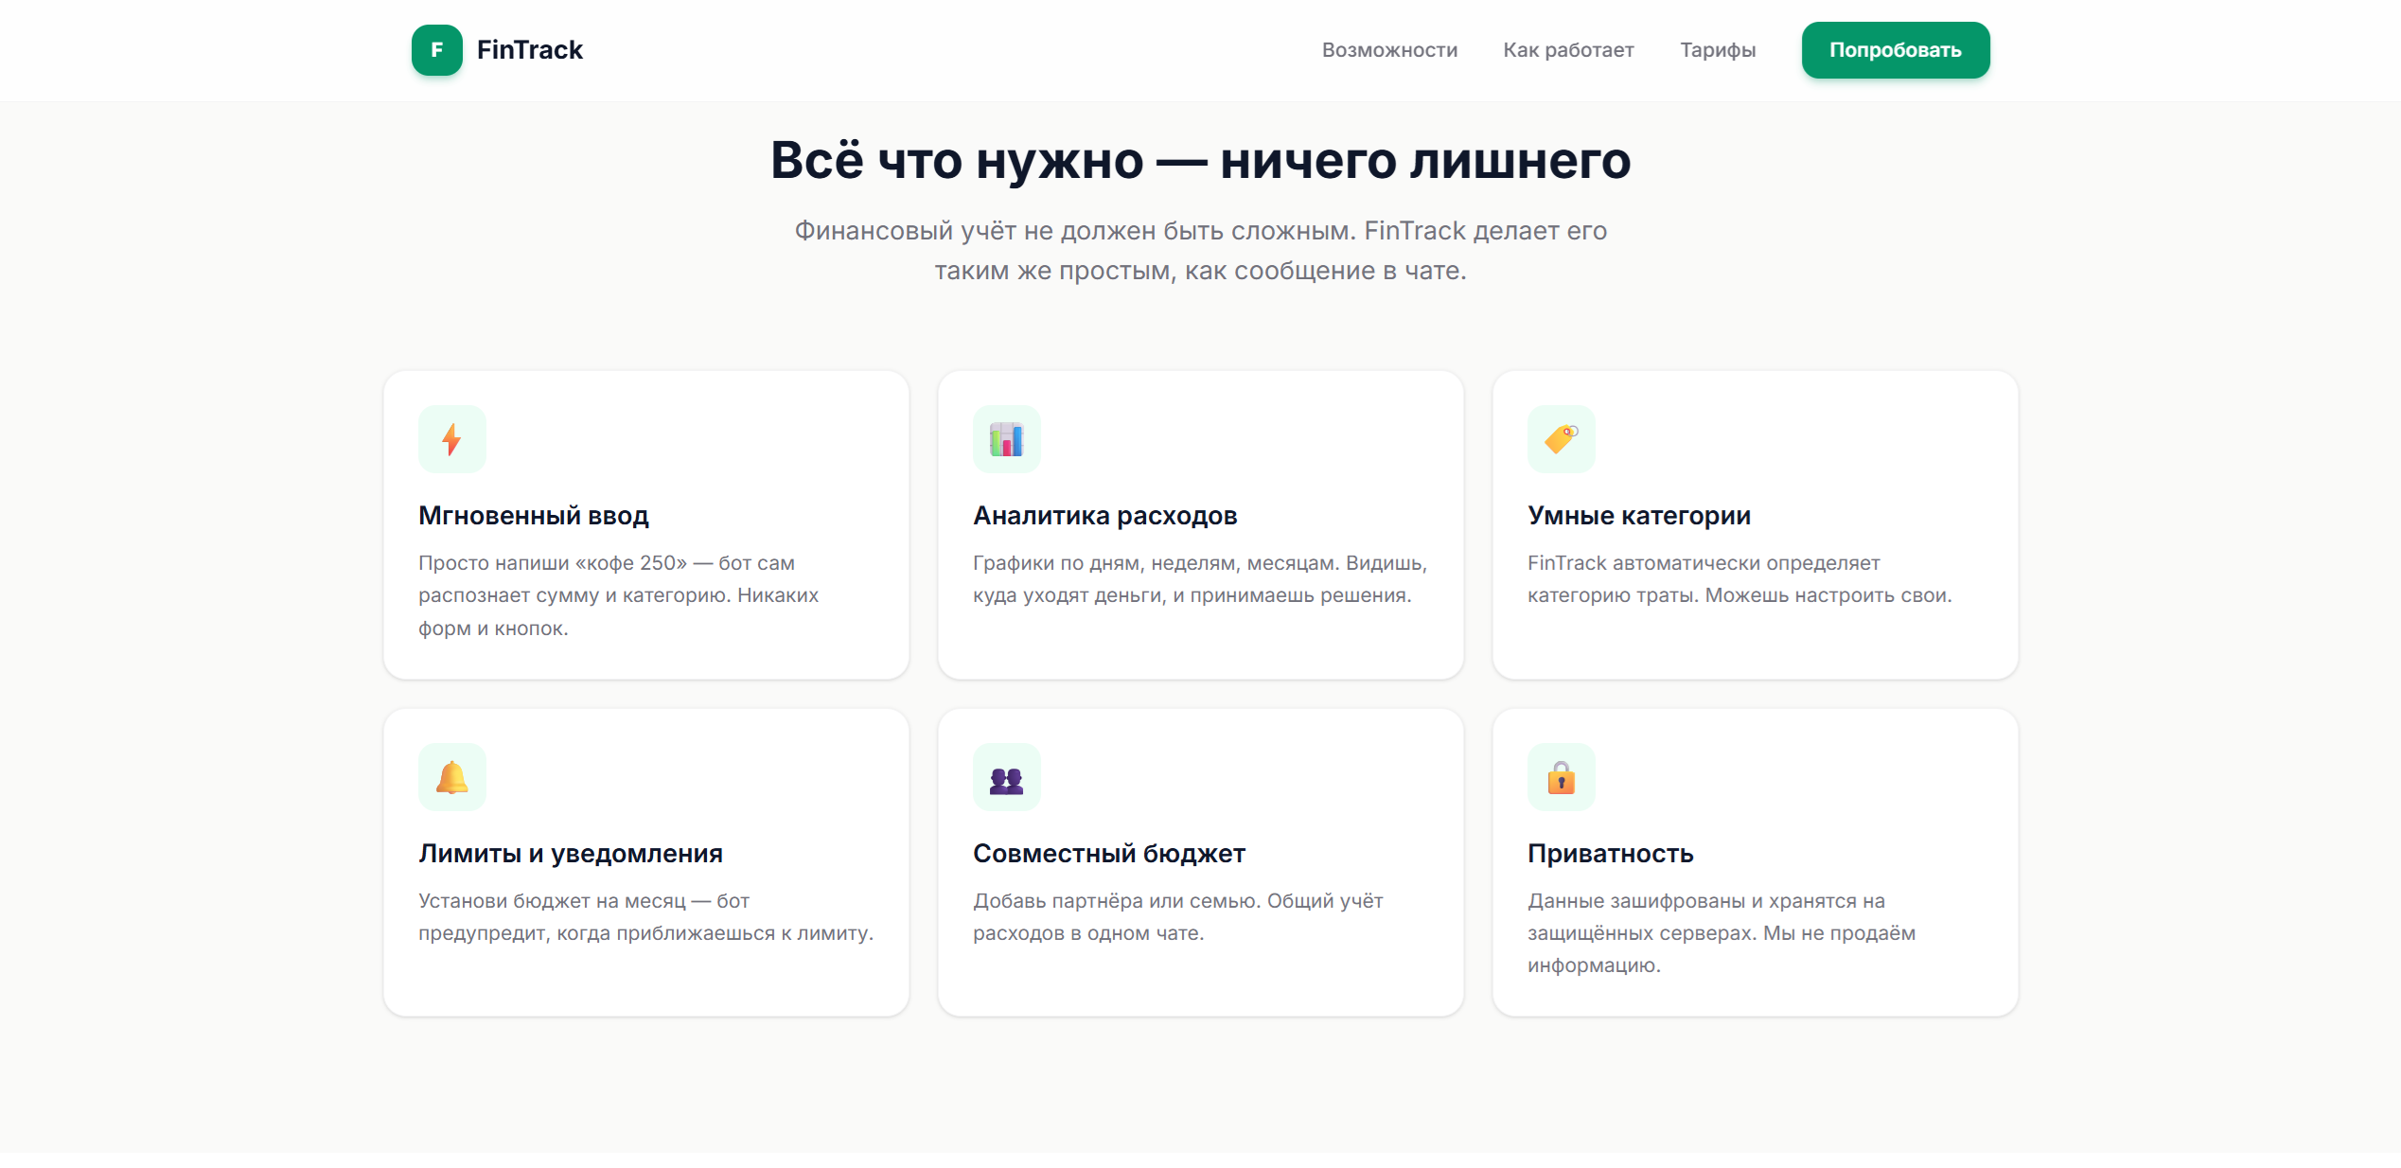The width and height of the screenshot is (2401, 1168).
Task: Click the heading Всё что нужно — ничего лишнего
Action: coord(1200,159)
